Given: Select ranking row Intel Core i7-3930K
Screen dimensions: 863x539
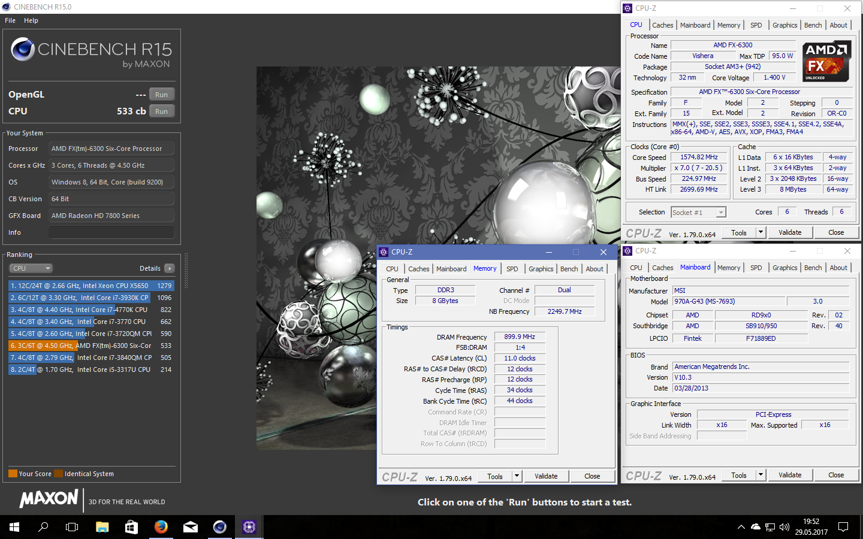Looking at the screenshot, I should coord(91,298).
